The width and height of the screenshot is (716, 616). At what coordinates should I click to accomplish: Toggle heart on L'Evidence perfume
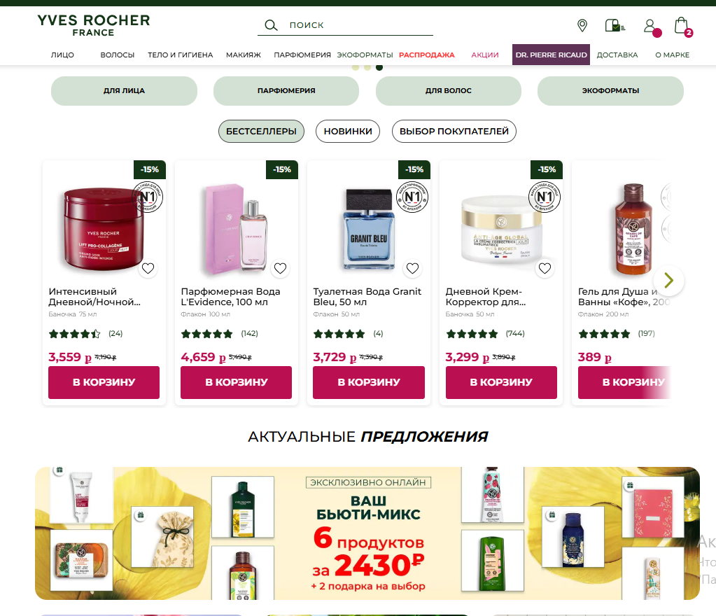(281, 269)
